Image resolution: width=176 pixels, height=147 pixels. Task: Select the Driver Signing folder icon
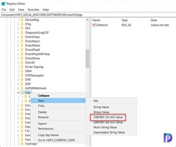[22, 67]
